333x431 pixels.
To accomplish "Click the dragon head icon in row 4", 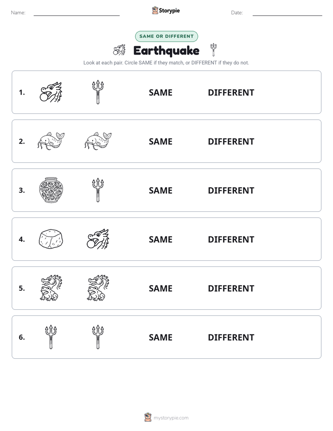I will 98,239.
